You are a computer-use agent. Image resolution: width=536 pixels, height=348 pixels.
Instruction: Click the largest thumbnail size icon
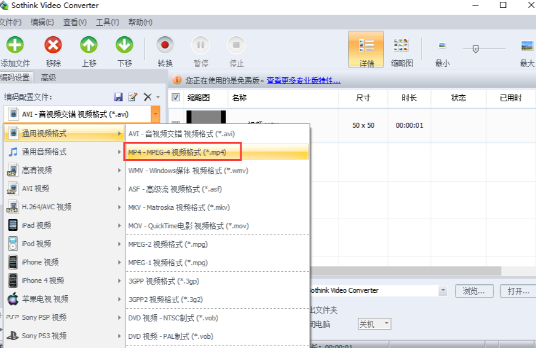click(527, 45)
